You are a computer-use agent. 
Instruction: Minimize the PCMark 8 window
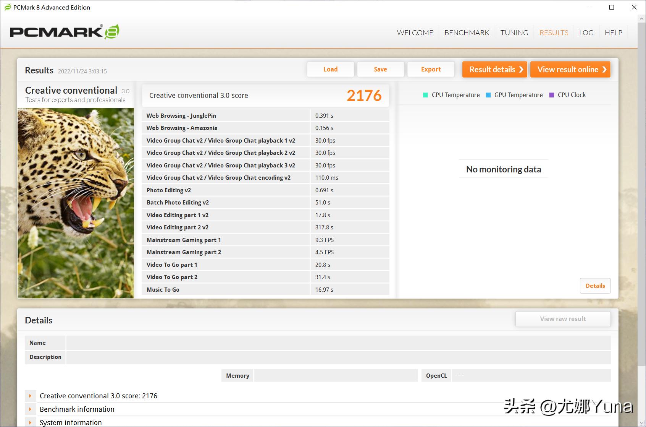tap(590, 7)
